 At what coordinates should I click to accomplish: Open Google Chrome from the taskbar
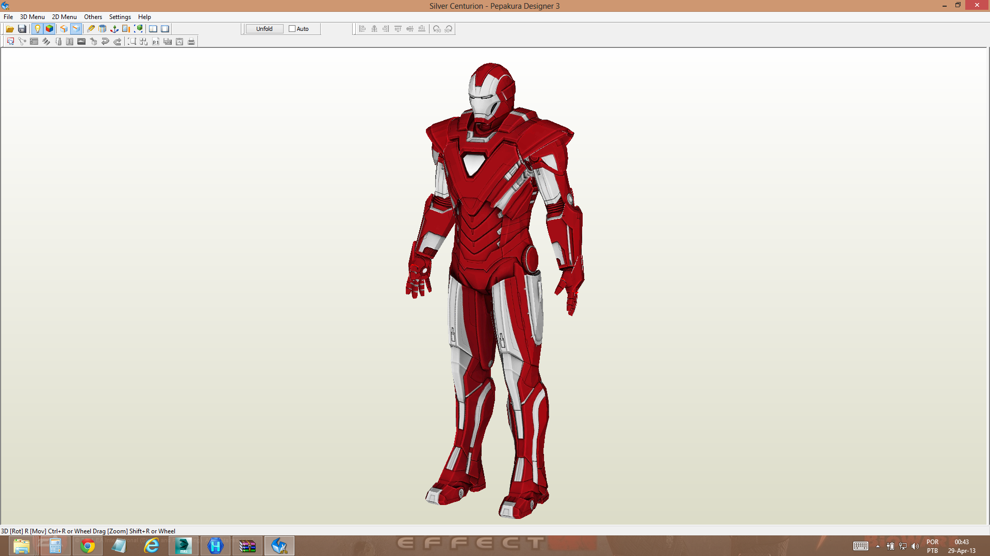click(x=88, y=546)
